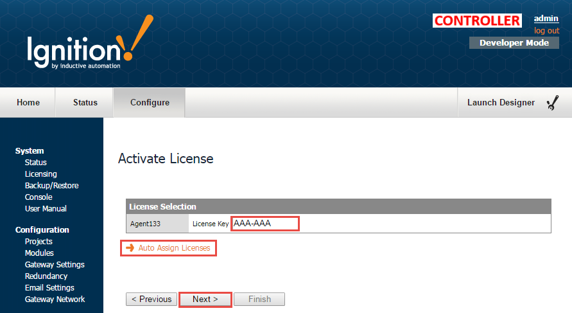Open Gateway Network settings

[55, 299]
